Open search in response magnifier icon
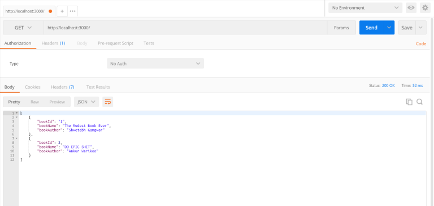434x206 pixels. 420,102
